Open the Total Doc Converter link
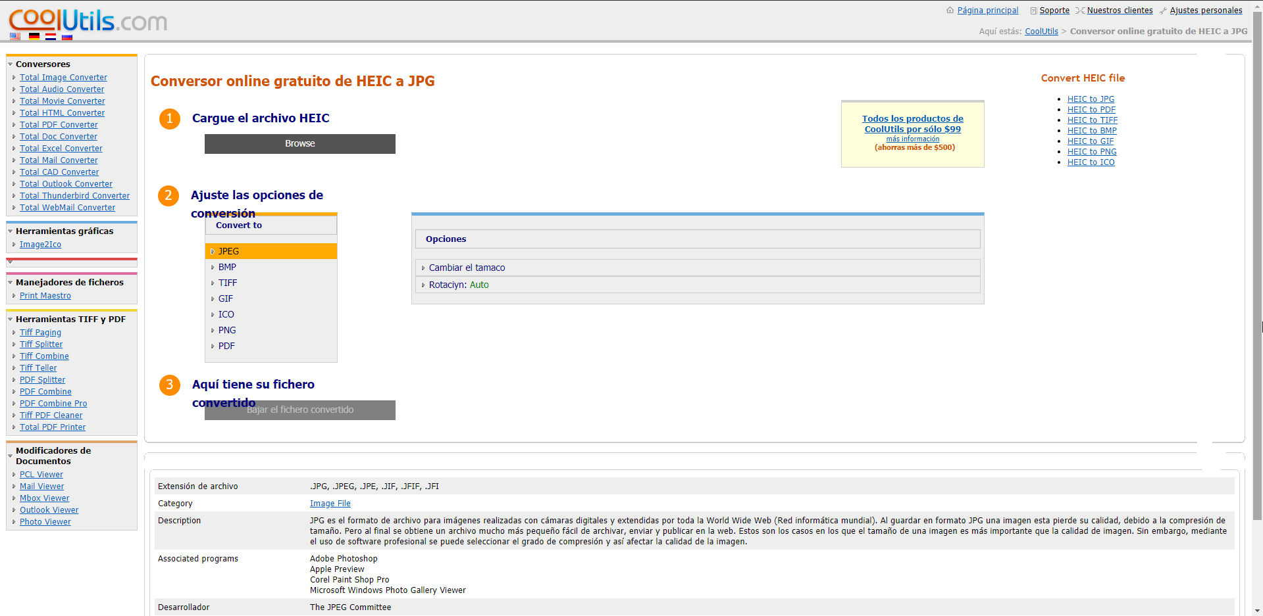 tap(59, 137)
